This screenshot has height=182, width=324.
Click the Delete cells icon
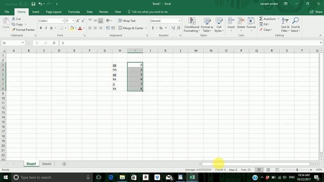tap(241, 21)
